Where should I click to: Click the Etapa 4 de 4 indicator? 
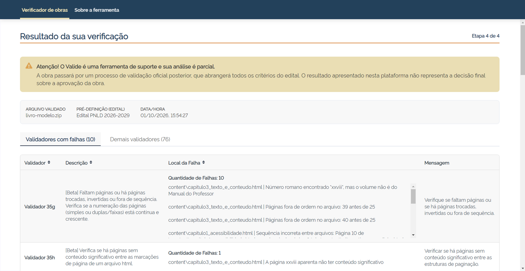point(486,36)
